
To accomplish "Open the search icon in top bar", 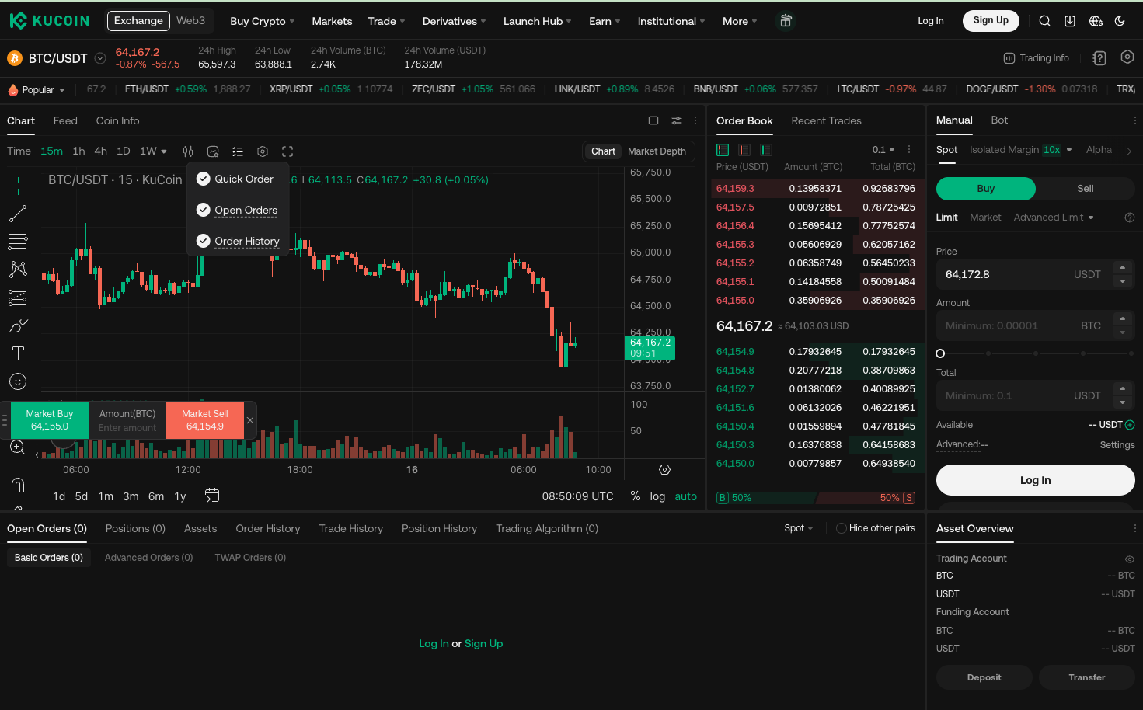I will pyautogui.click(x=1044, y=21).
